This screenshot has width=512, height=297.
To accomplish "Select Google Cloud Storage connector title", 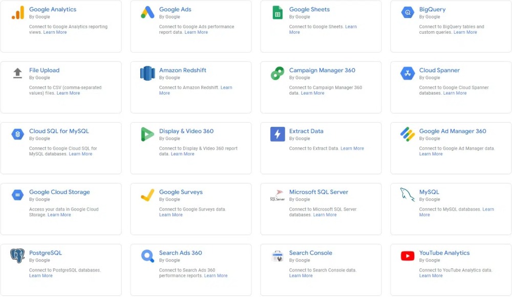I will click(x=59, y=192).
